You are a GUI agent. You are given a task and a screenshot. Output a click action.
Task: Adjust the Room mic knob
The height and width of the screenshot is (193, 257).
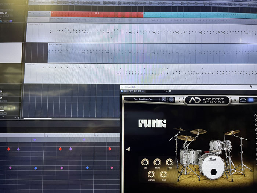[x=163, y=174]
